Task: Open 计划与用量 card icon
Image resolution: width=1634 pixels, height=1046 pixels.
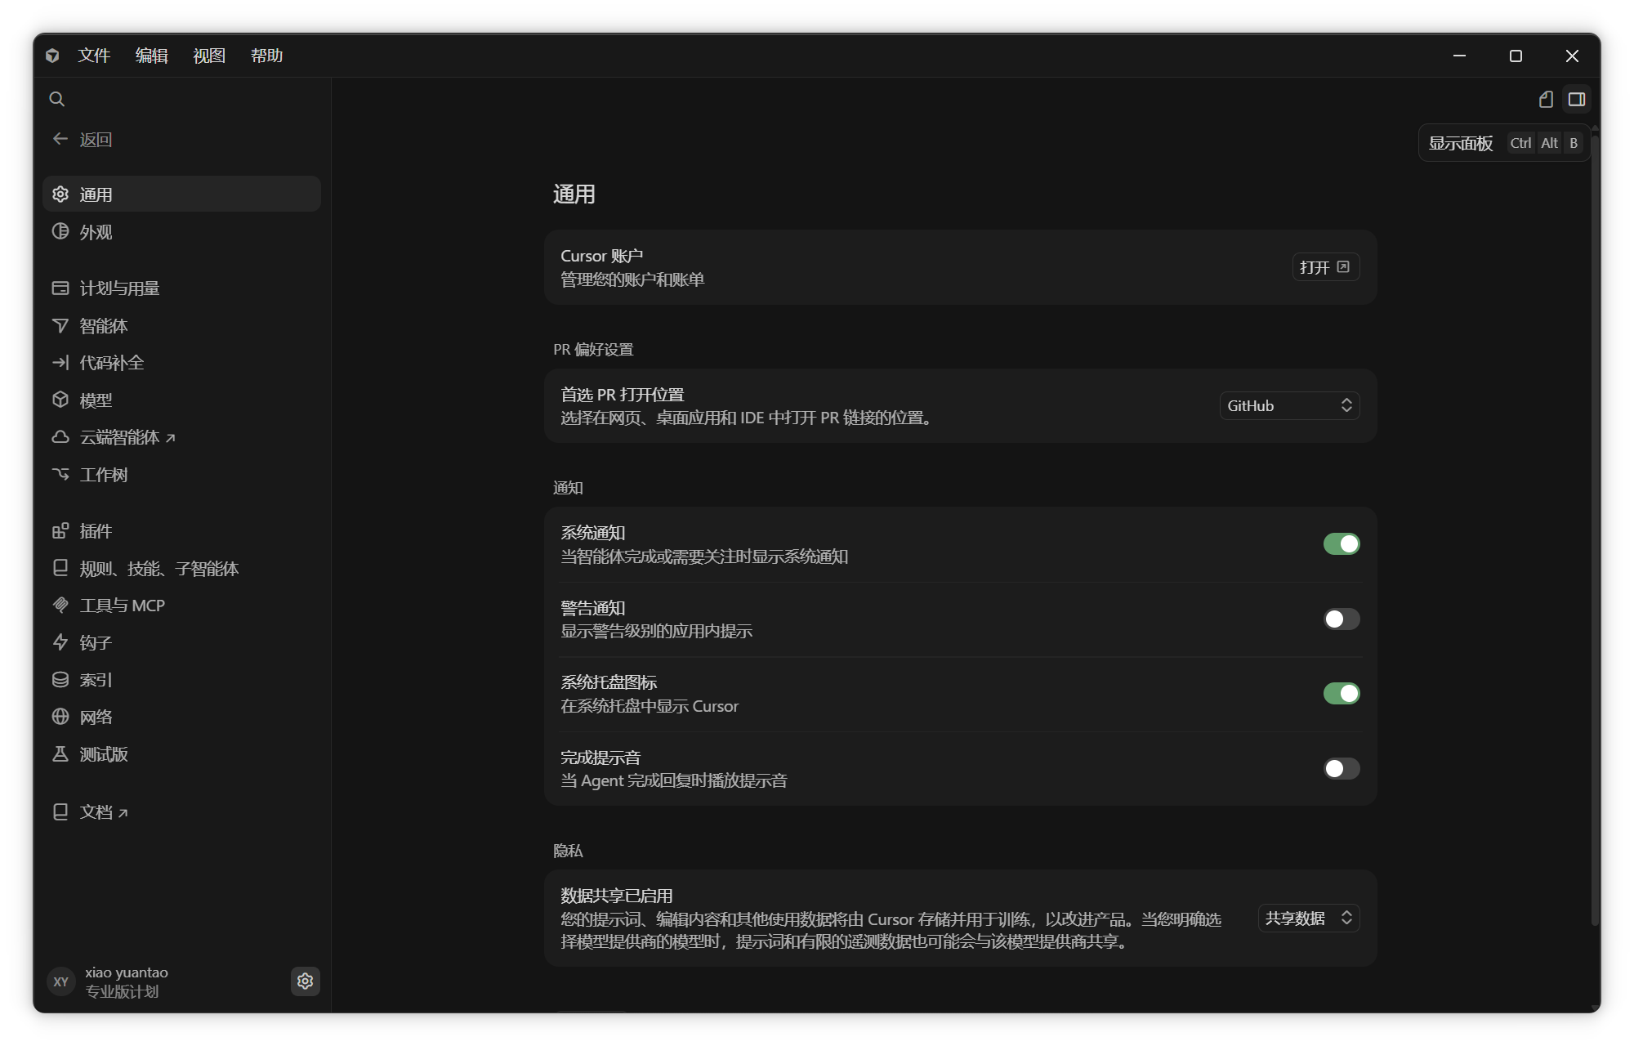Action: point(60,288)
